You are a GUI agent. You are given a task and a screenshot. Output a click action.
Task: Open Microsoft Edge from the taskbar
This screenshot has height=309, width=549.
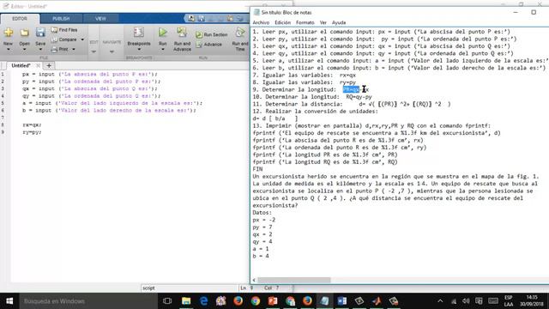click(203, 301)
